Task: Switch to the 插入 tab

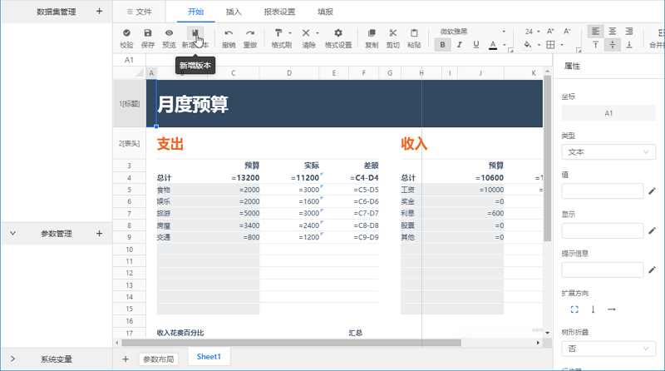Action: tap(234, 12)
